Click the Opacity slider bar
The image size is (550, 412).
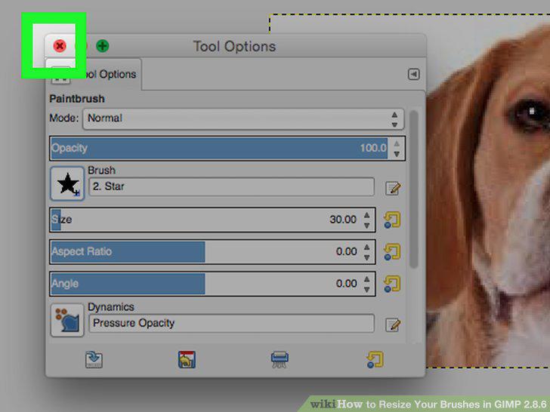[x=219, y=148]
